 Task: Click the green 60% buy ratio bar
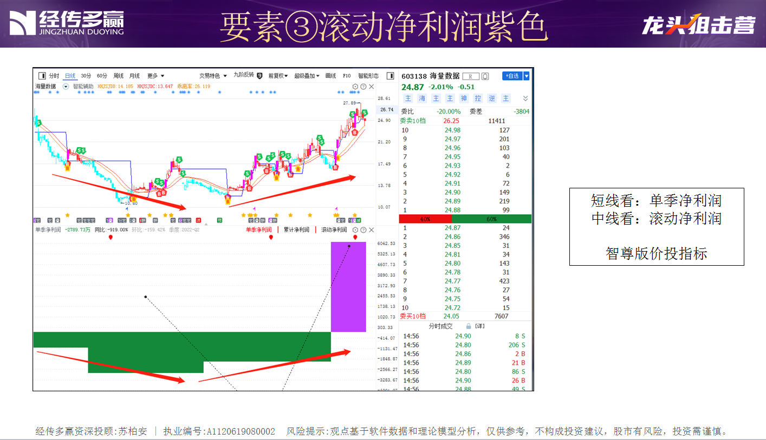[x=491, y=219]
